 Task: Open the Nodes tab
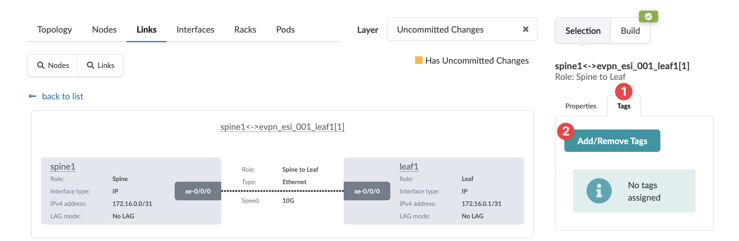104,30
